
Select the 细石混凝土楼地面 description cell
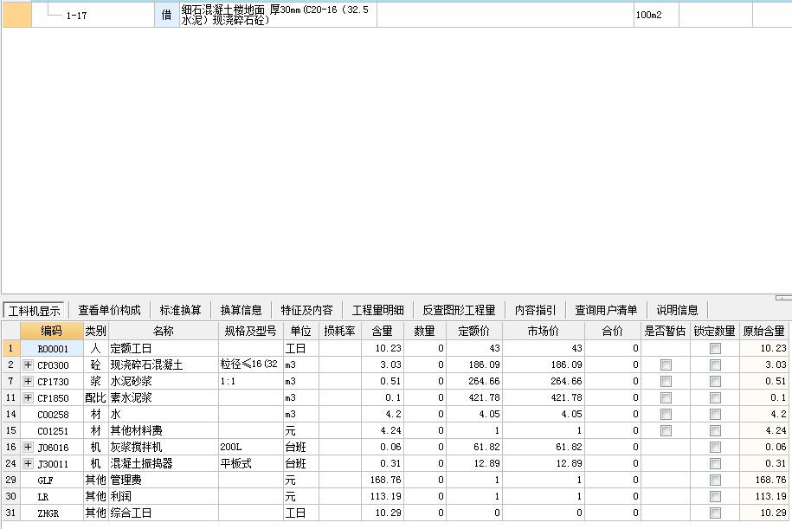278,16
